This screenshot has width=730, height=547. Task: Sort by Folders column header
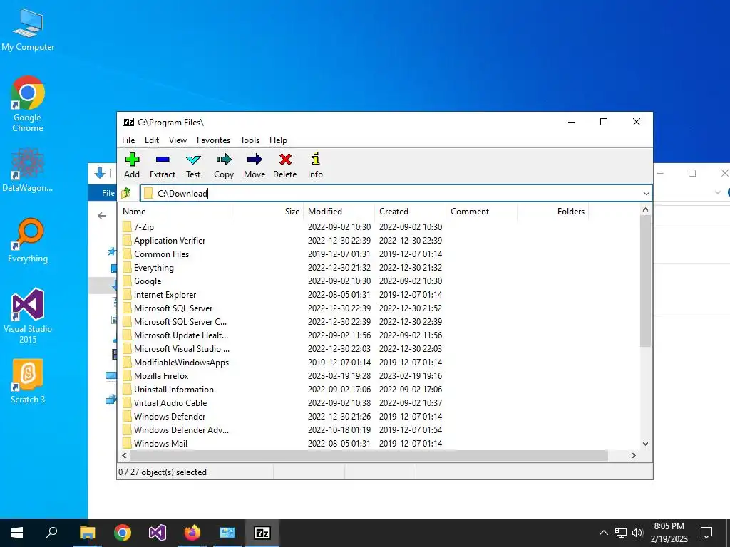(x=552, y=211)
